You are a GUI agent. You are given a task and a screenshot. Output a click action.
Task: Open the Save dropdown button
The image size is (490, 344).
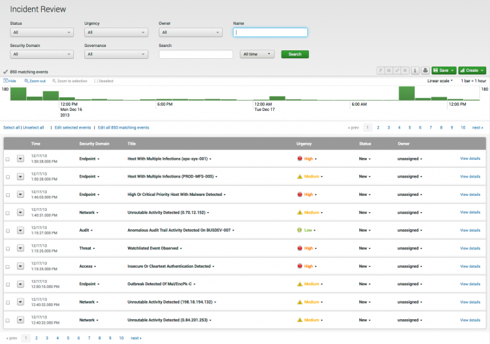[444, 70]
